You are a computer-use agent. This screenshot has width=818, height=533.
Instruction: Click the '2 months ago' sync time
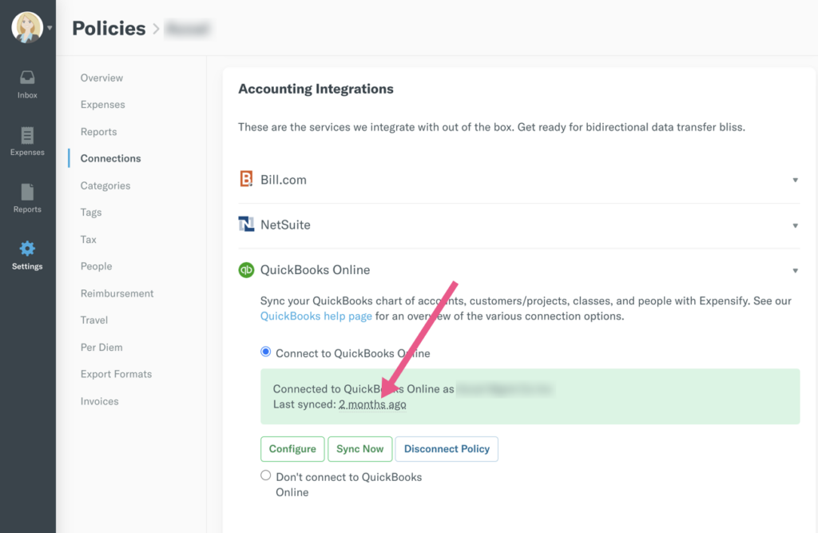click(x=372, y=404)
